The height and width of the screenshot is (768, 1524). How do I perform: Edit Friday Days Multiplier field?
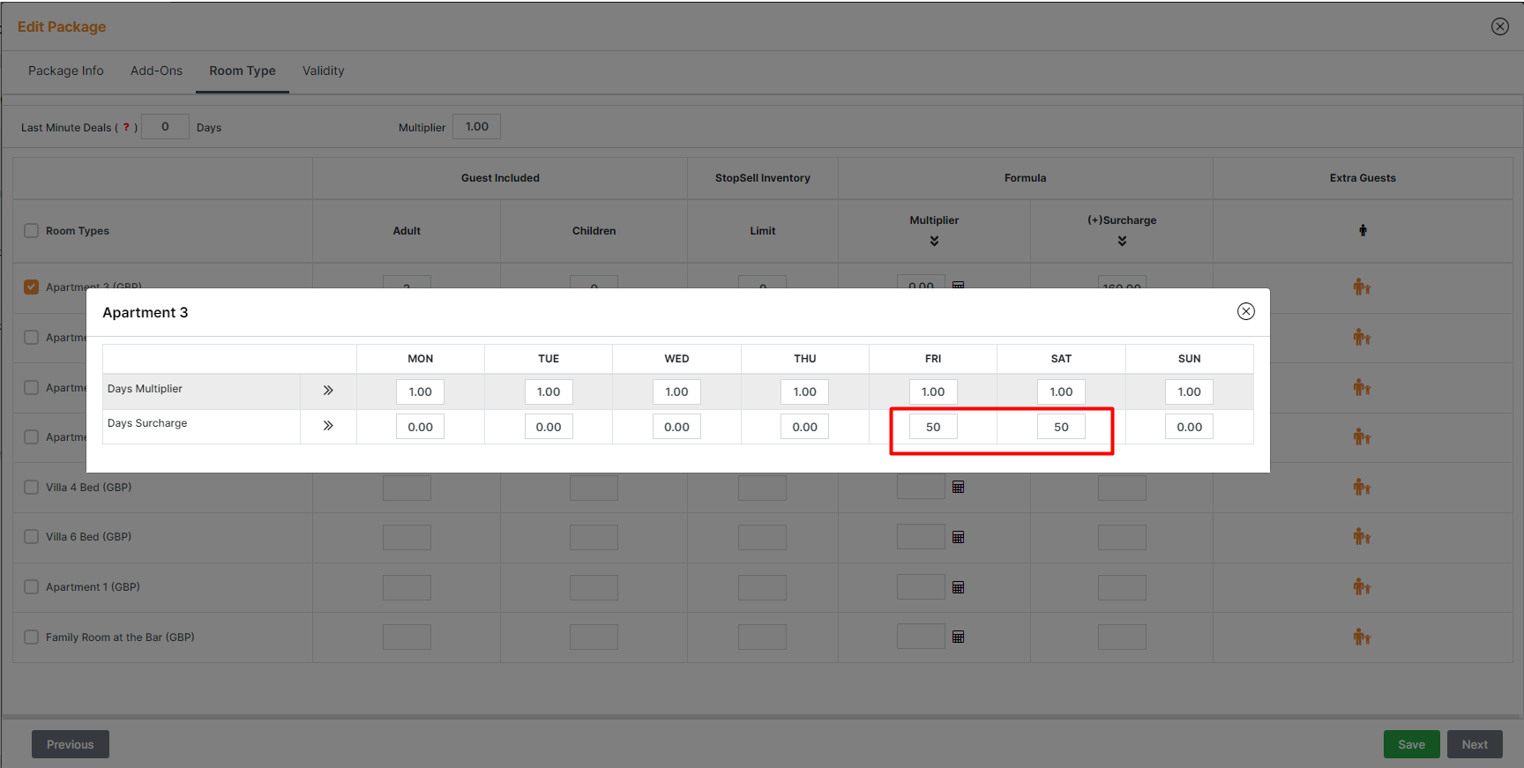(x=933, y=391)
